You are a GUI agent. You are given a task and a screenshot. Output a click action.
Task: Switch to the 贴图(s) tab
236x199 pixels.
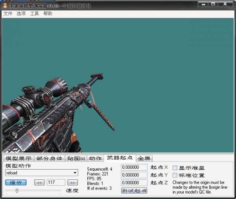[76, 158]
